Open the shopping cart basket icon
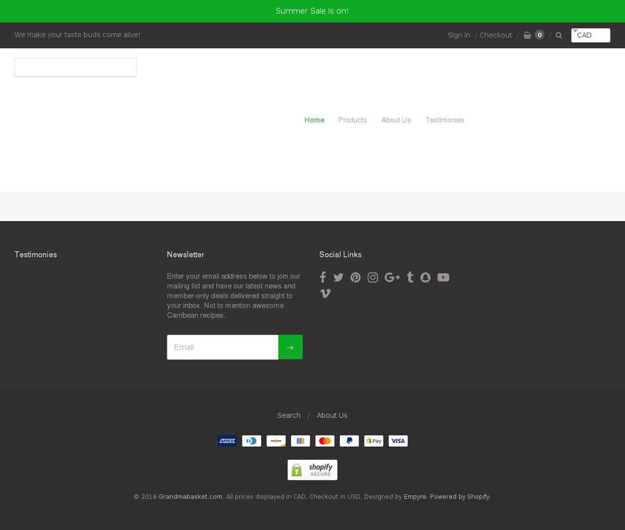Image resolution: width=625 pixels, height=530 pixels. (x=527, y=35)
